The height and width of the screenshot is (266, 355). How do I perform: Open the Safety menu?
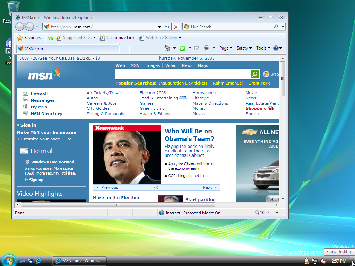[x=244, y=48]
